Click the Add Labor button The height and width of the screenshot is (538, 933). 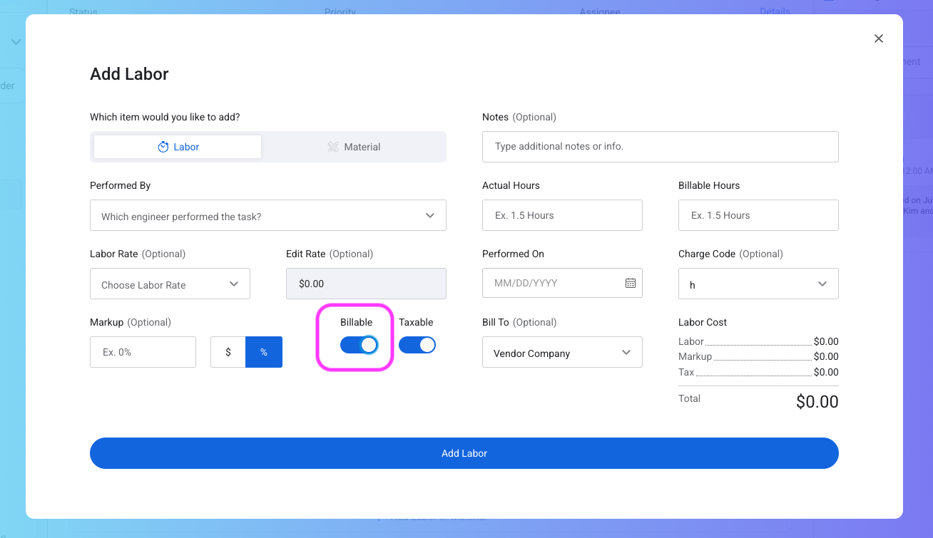point(464,453)
